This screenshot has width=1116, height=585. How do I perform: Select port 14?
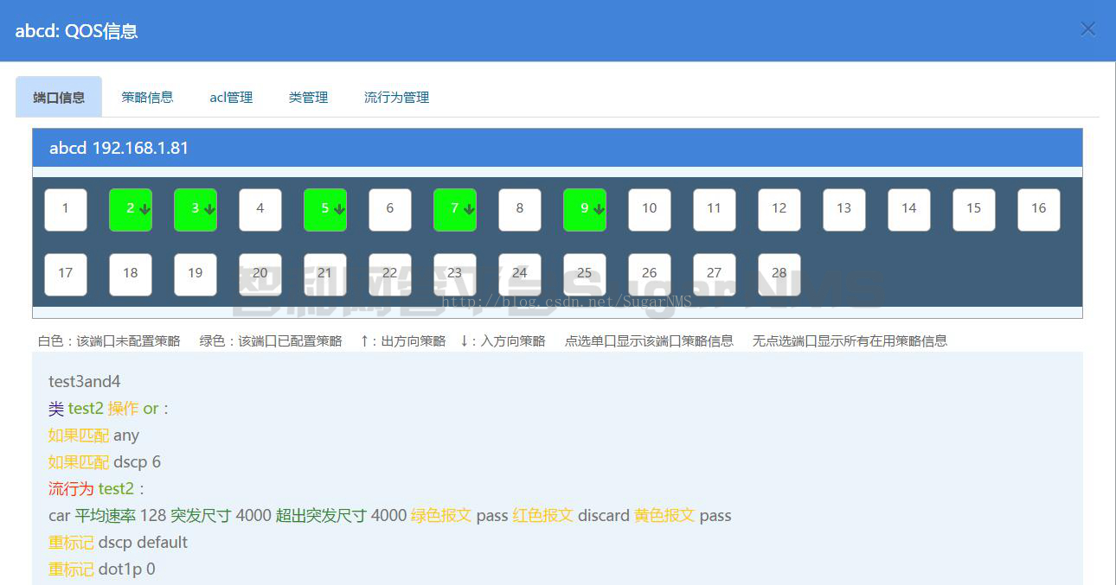click(909, 210)
